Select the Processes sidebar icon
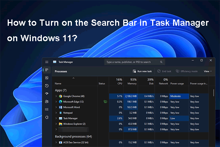Viewport: 220px width, 147px height. coord(47,70)
